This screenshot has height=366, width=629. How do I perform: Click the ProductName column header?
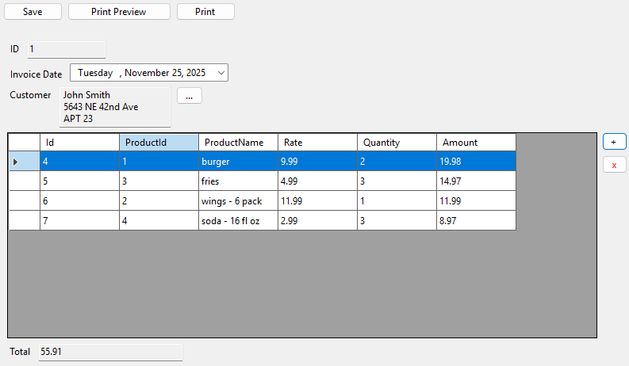[238, 143]
